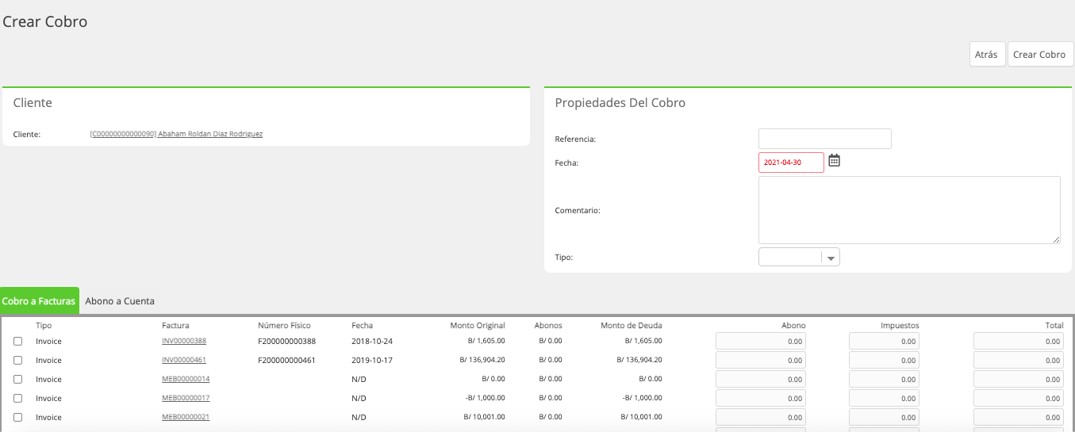Select the checkbox for MEB00000014 row

click(18, 380)
